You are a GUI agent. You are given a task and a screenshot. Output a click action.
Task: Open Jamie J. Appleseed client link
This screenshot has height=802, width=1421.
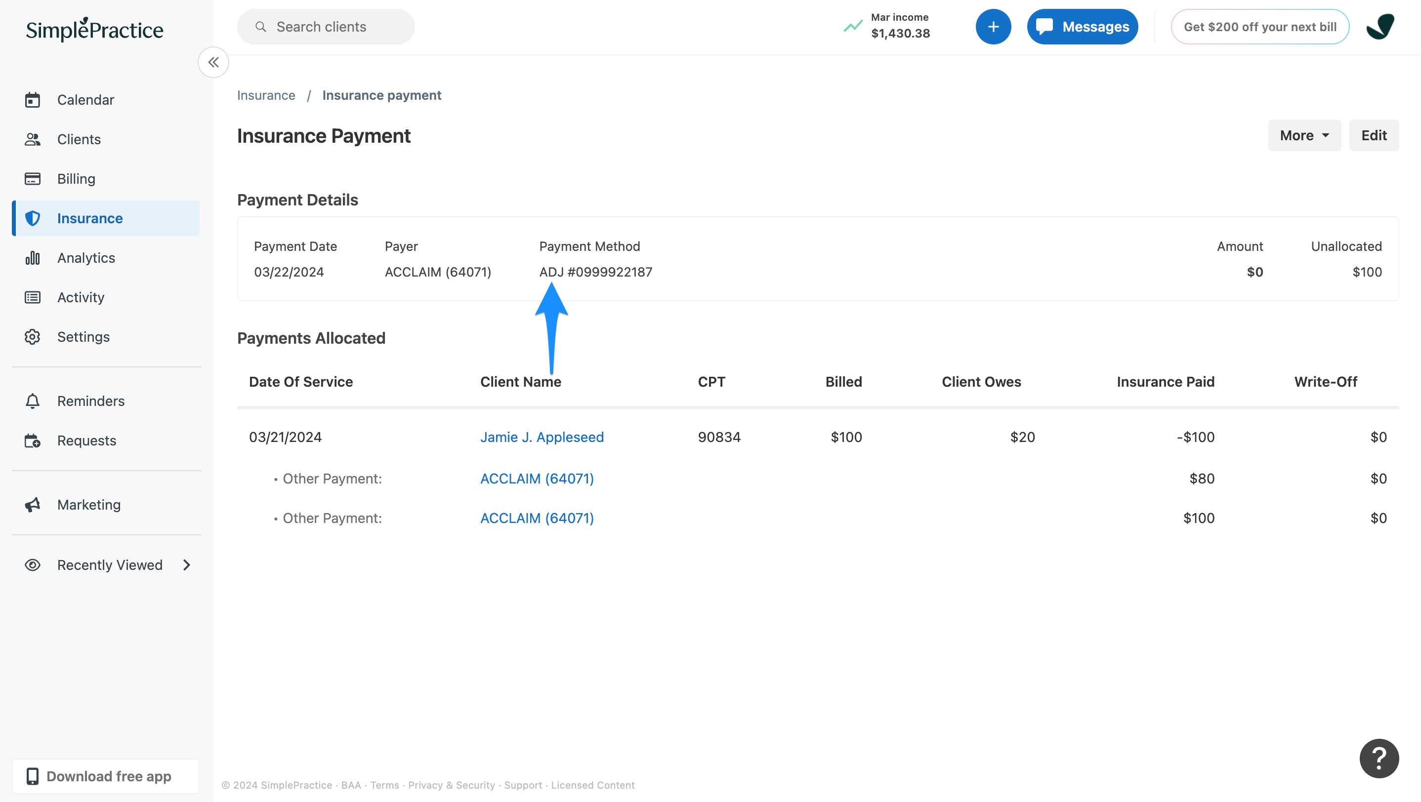coord(542,437)
